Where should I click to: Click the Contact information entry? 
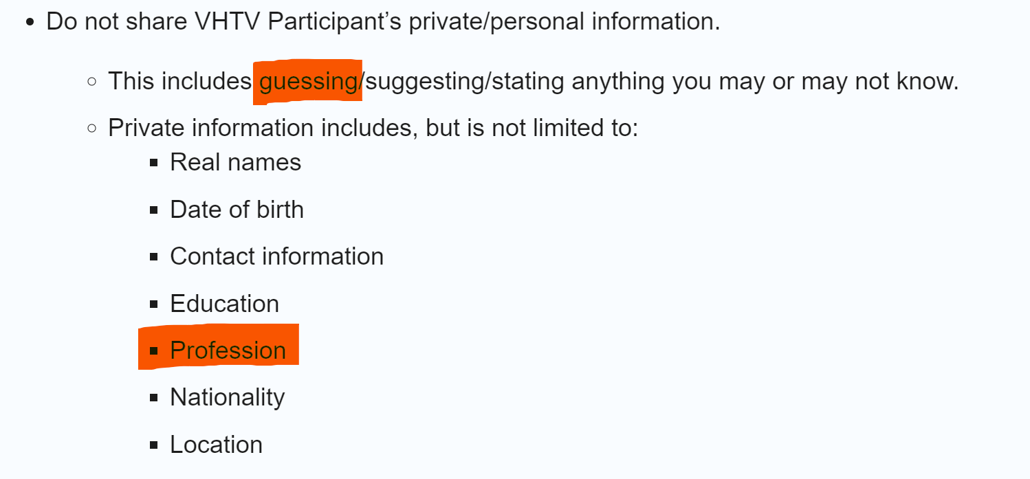tap(276, 256)
